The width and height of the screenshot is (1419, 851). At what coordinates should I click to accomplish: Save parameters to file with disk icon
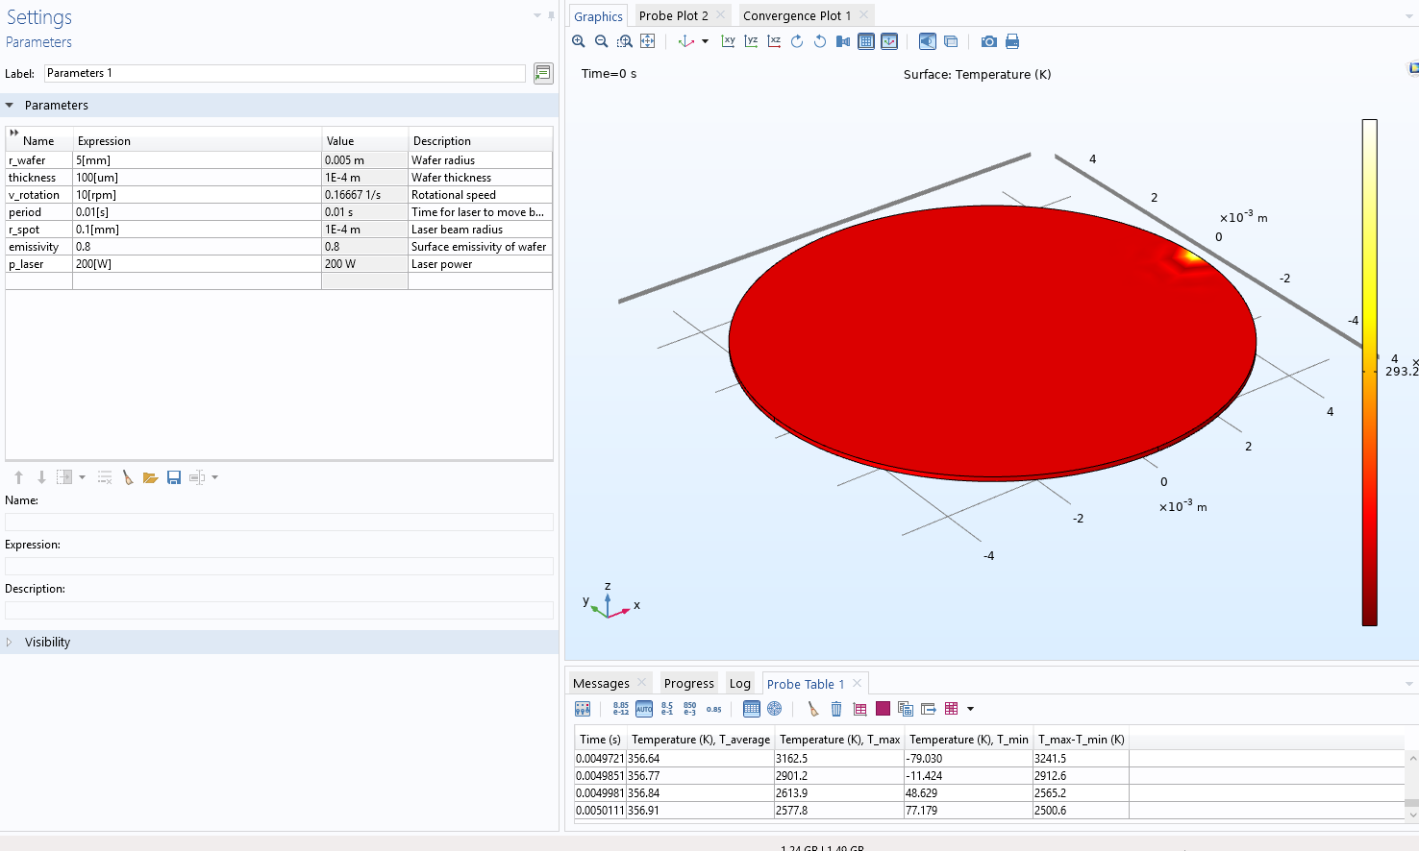click(x=174, y=477)
